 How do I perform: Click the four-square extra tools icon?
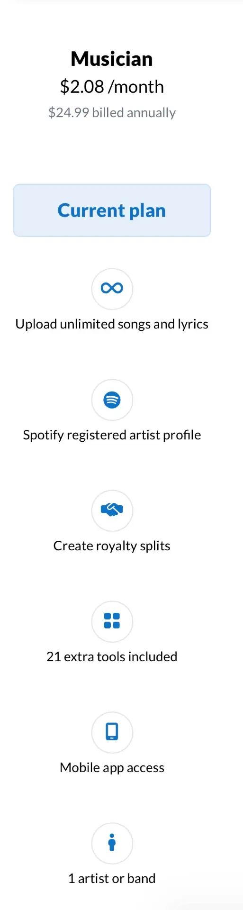tap(112, 621)
